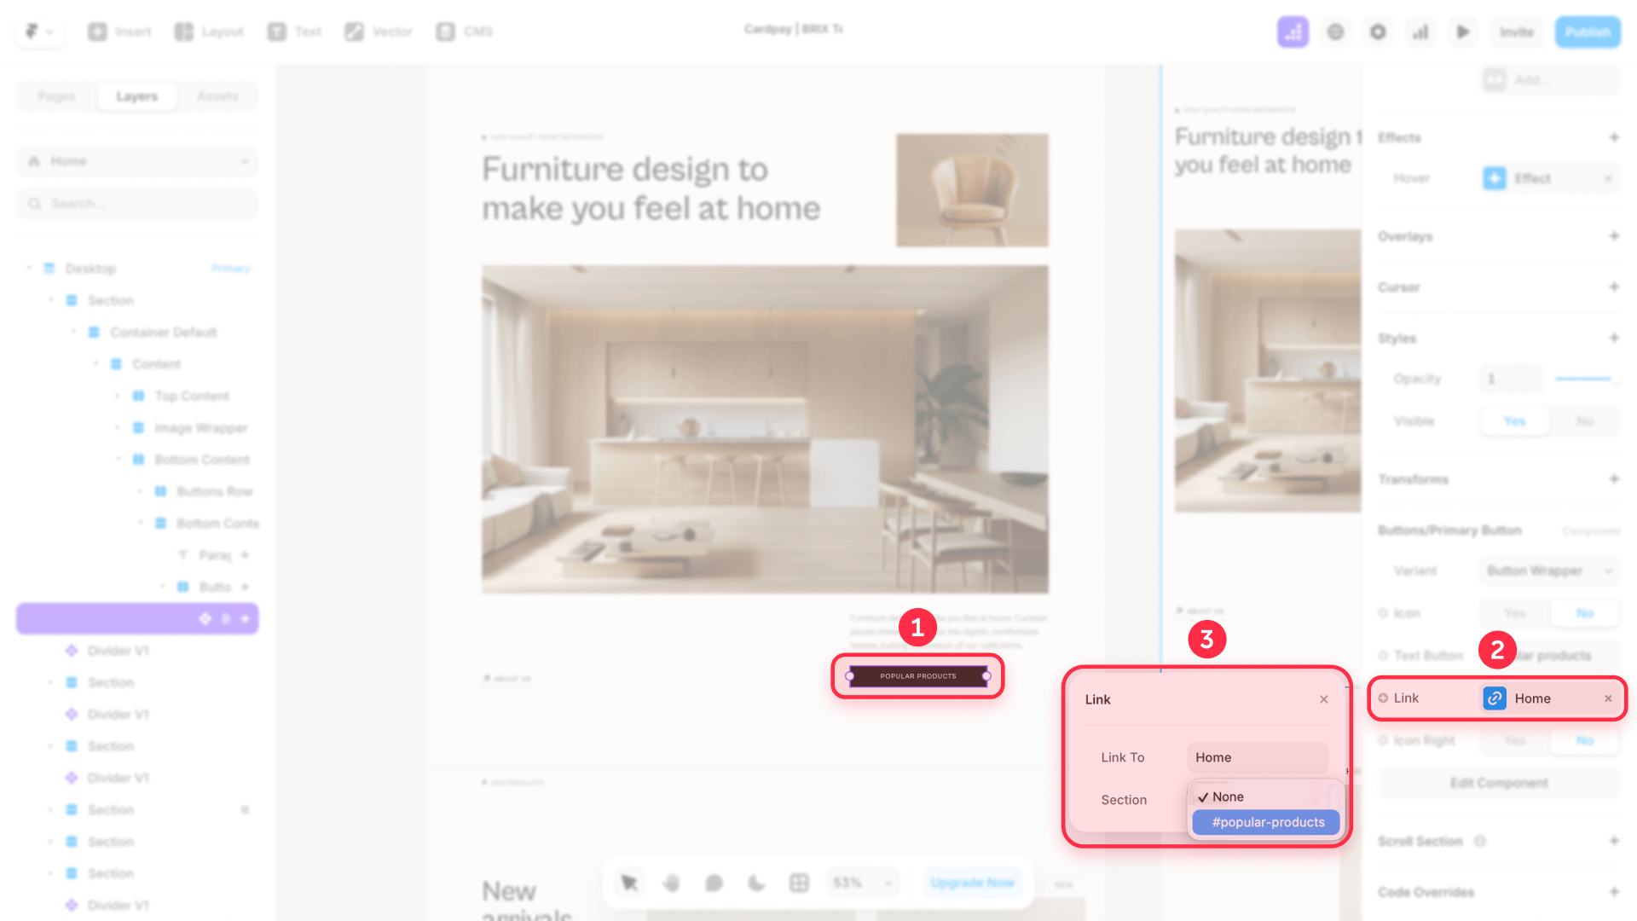Click the Edit Component button

click(1499, 783)
